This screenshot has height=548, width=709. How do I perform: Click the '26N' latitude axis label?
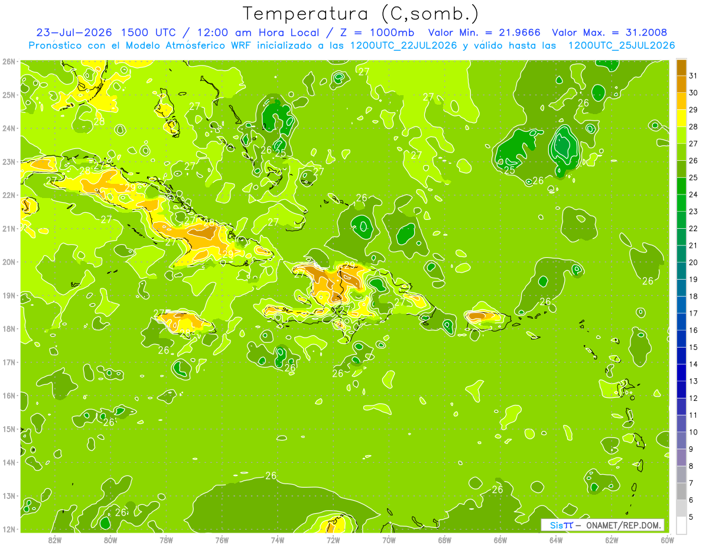pyautogui.click(x=9, y=61)
